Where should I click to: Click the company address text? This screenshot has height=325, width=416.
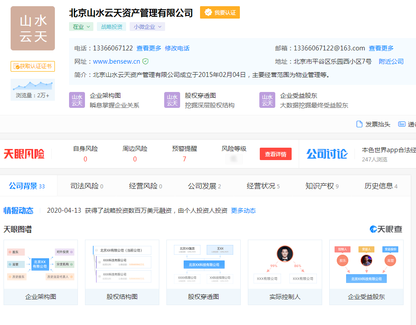332,61
